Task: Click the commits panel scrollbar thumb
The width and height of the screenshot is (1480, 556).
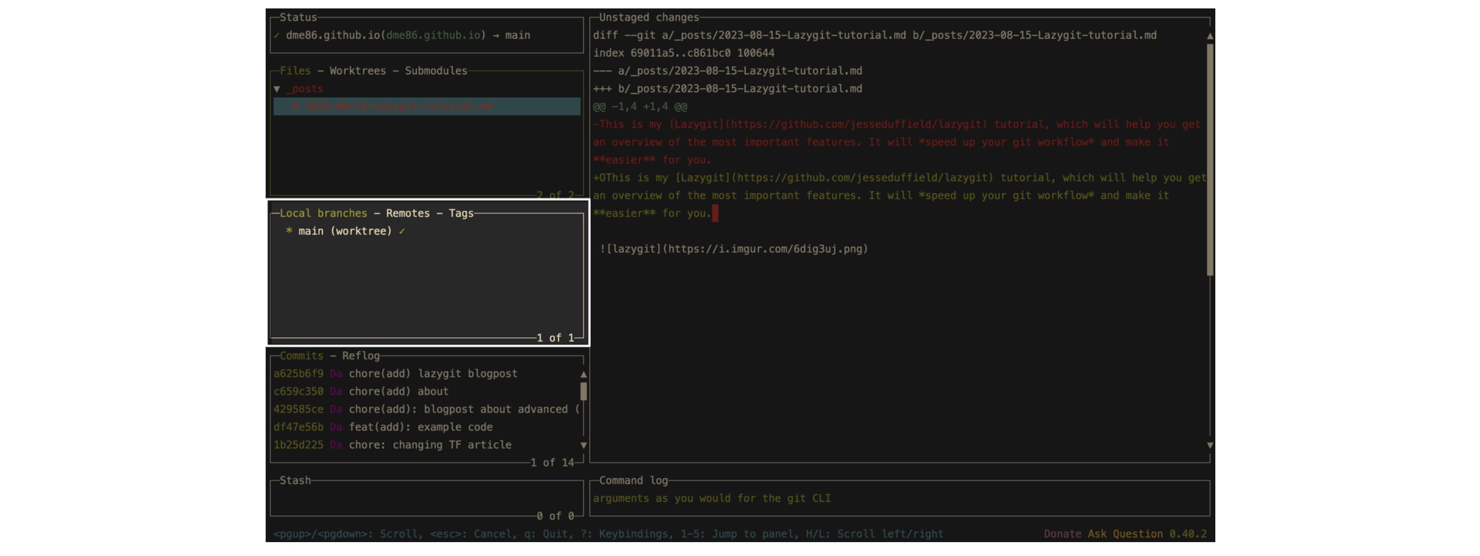Action: coord(584,391)
